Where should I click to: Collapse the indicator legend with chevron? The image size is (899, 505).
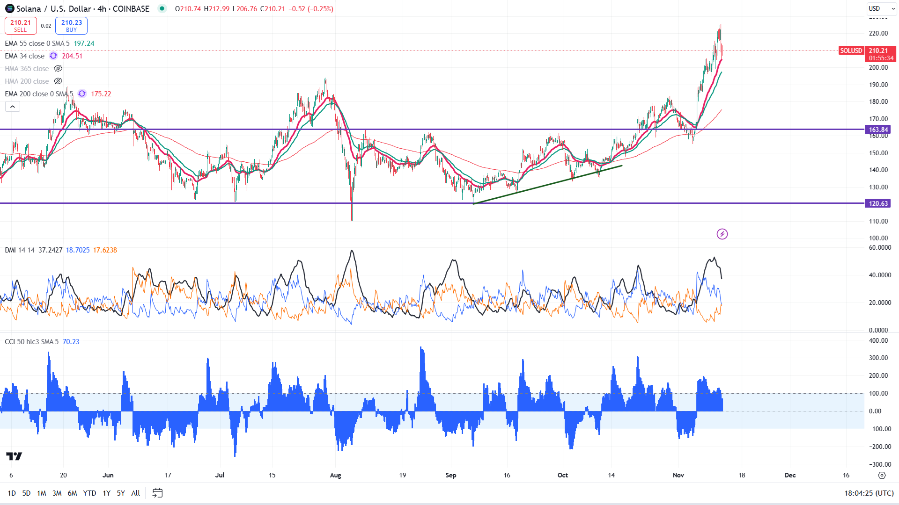13,107
